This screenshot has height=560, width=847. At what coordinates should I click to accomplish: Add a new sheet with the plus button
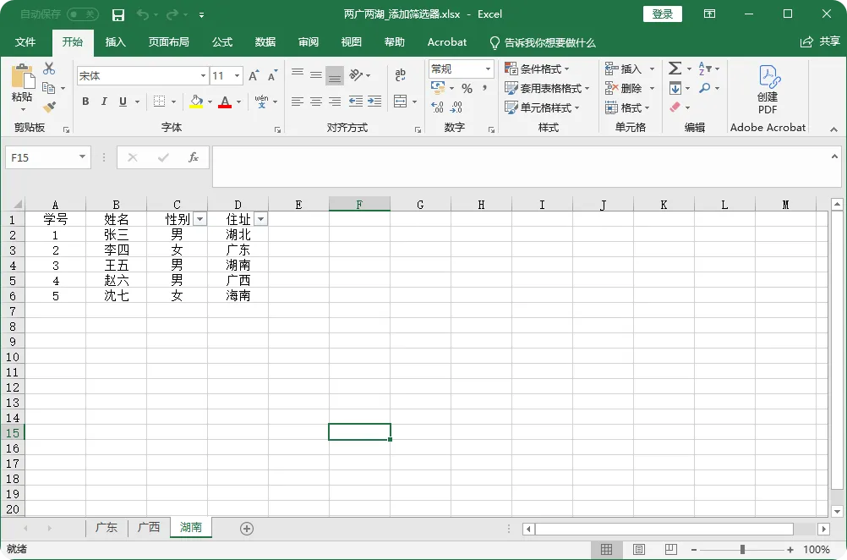tap(247, 529)
